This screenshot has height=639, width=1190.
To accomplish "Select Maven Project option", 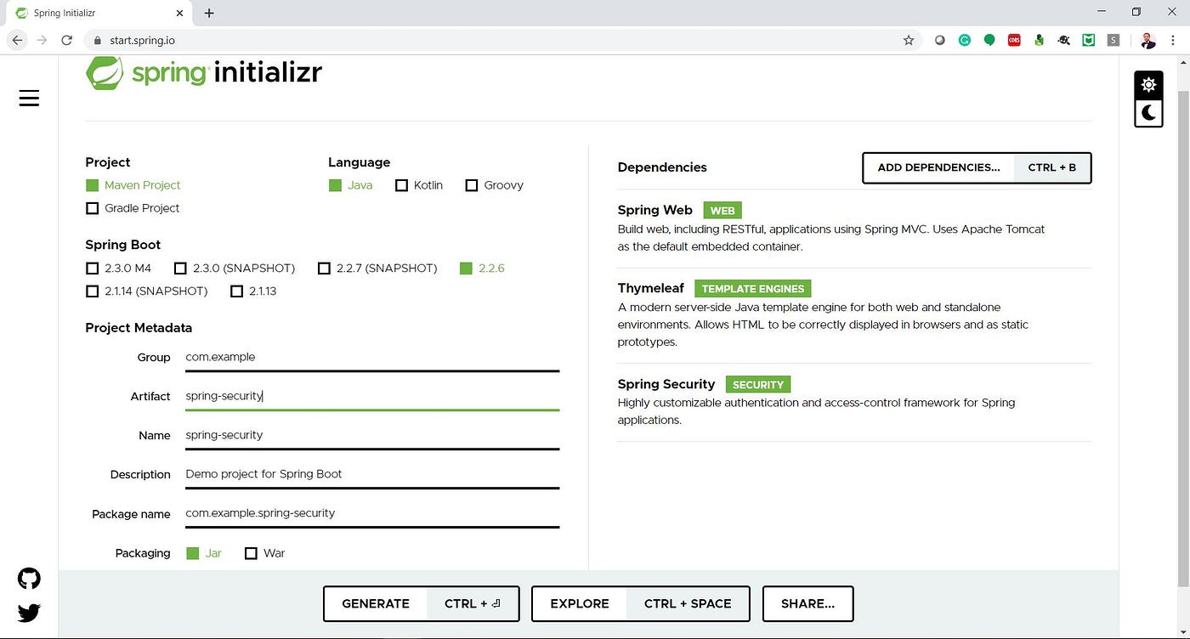I will coord(133,185).
